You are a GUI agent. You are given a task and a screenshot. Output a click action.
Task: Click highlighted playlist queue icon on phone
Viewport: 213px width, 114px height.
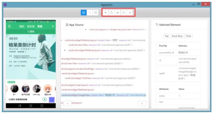tap(52, 100)
